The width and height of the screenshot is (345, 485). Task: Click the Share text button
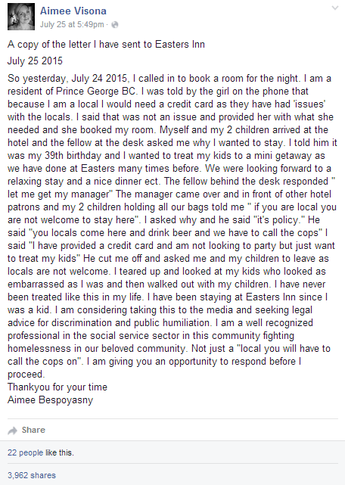pos(33,430)
